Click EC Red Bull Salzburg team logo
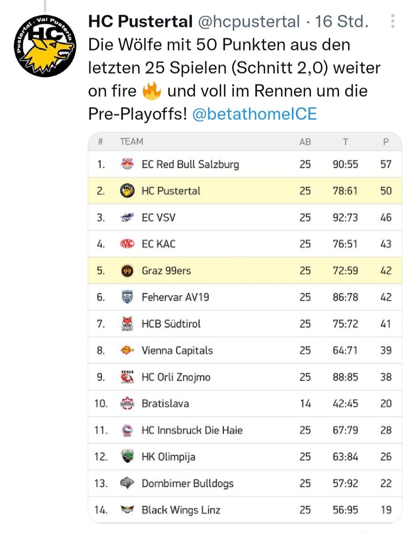The width and height of the screenshot is (416, 533). tap(127, 164)
